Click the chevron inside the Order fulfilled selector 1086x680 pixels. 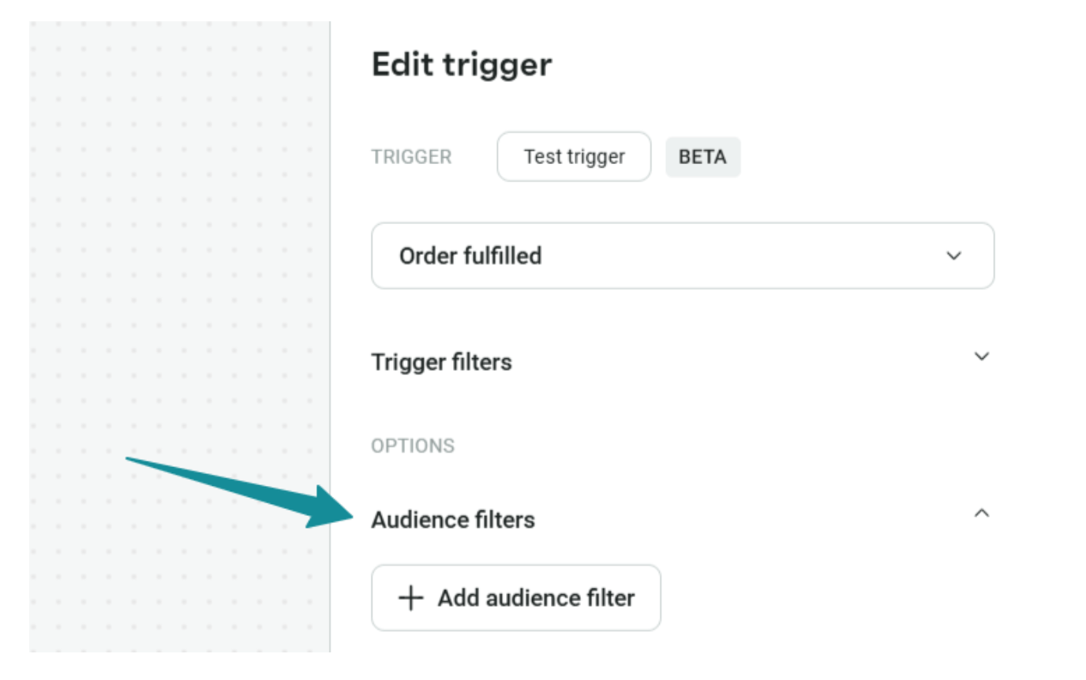[x=956, y=255]
